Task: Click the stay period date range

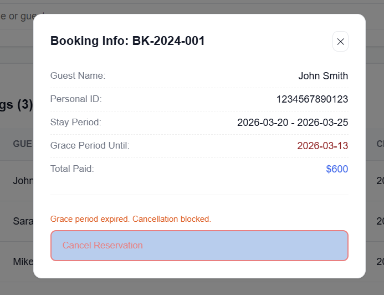Action: [x=293, y=123]
